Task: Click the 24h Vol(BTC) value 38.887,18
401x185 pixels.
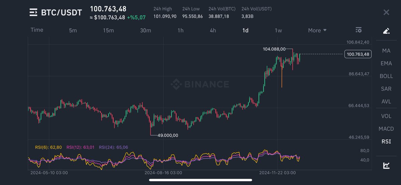Action: [x=219, y=16]
